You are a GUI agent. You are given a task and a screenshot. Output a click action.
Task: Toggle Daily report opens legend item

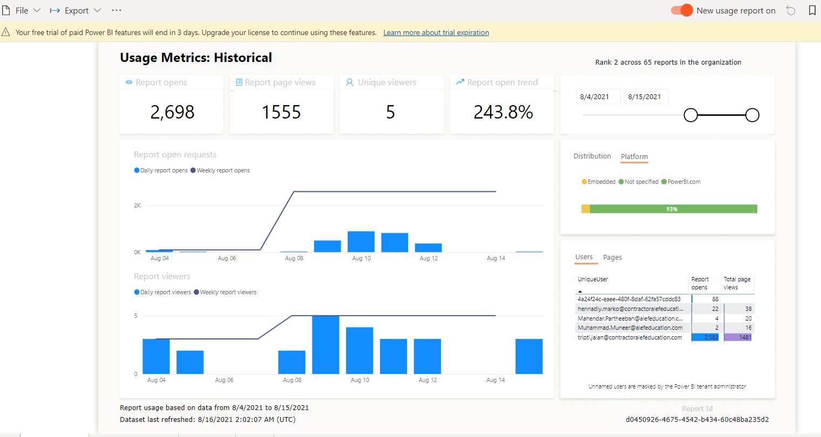(x=161, y=170)
